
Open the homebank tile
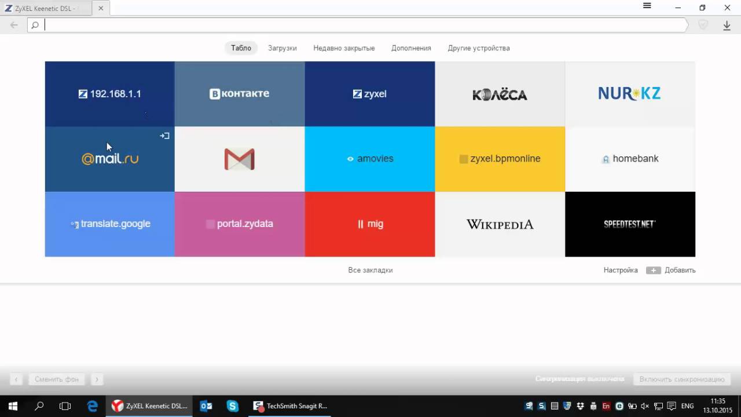point(630,159)
